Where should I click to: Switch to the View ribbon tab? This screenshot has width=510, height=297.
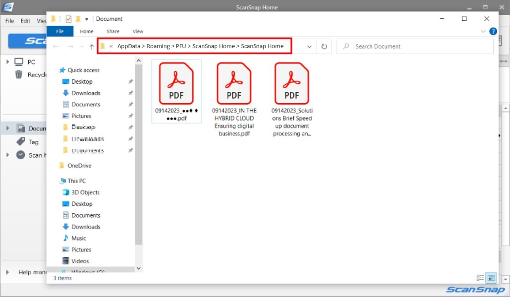click(138, 31)
